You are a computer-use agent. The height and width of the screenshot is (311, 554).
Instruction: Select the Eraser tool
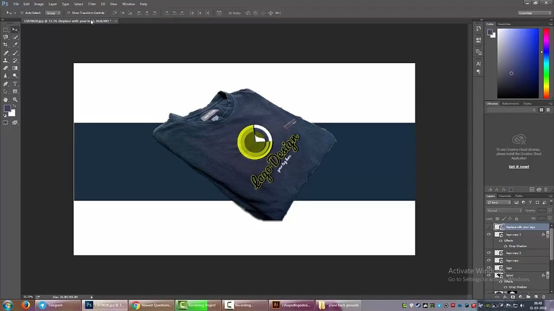[x=6, y=68]
